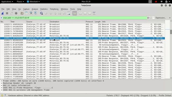
Task: Click into the wlan.addr display filter field
Action: 75,18
